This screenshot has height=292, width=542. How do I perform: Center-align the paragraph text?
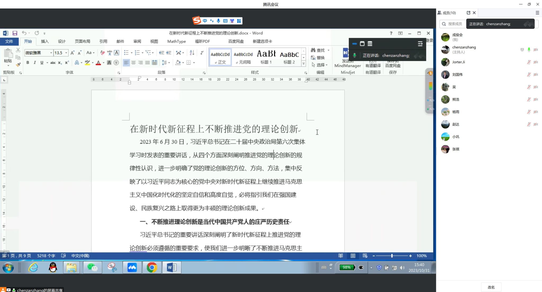coord(133,63)
